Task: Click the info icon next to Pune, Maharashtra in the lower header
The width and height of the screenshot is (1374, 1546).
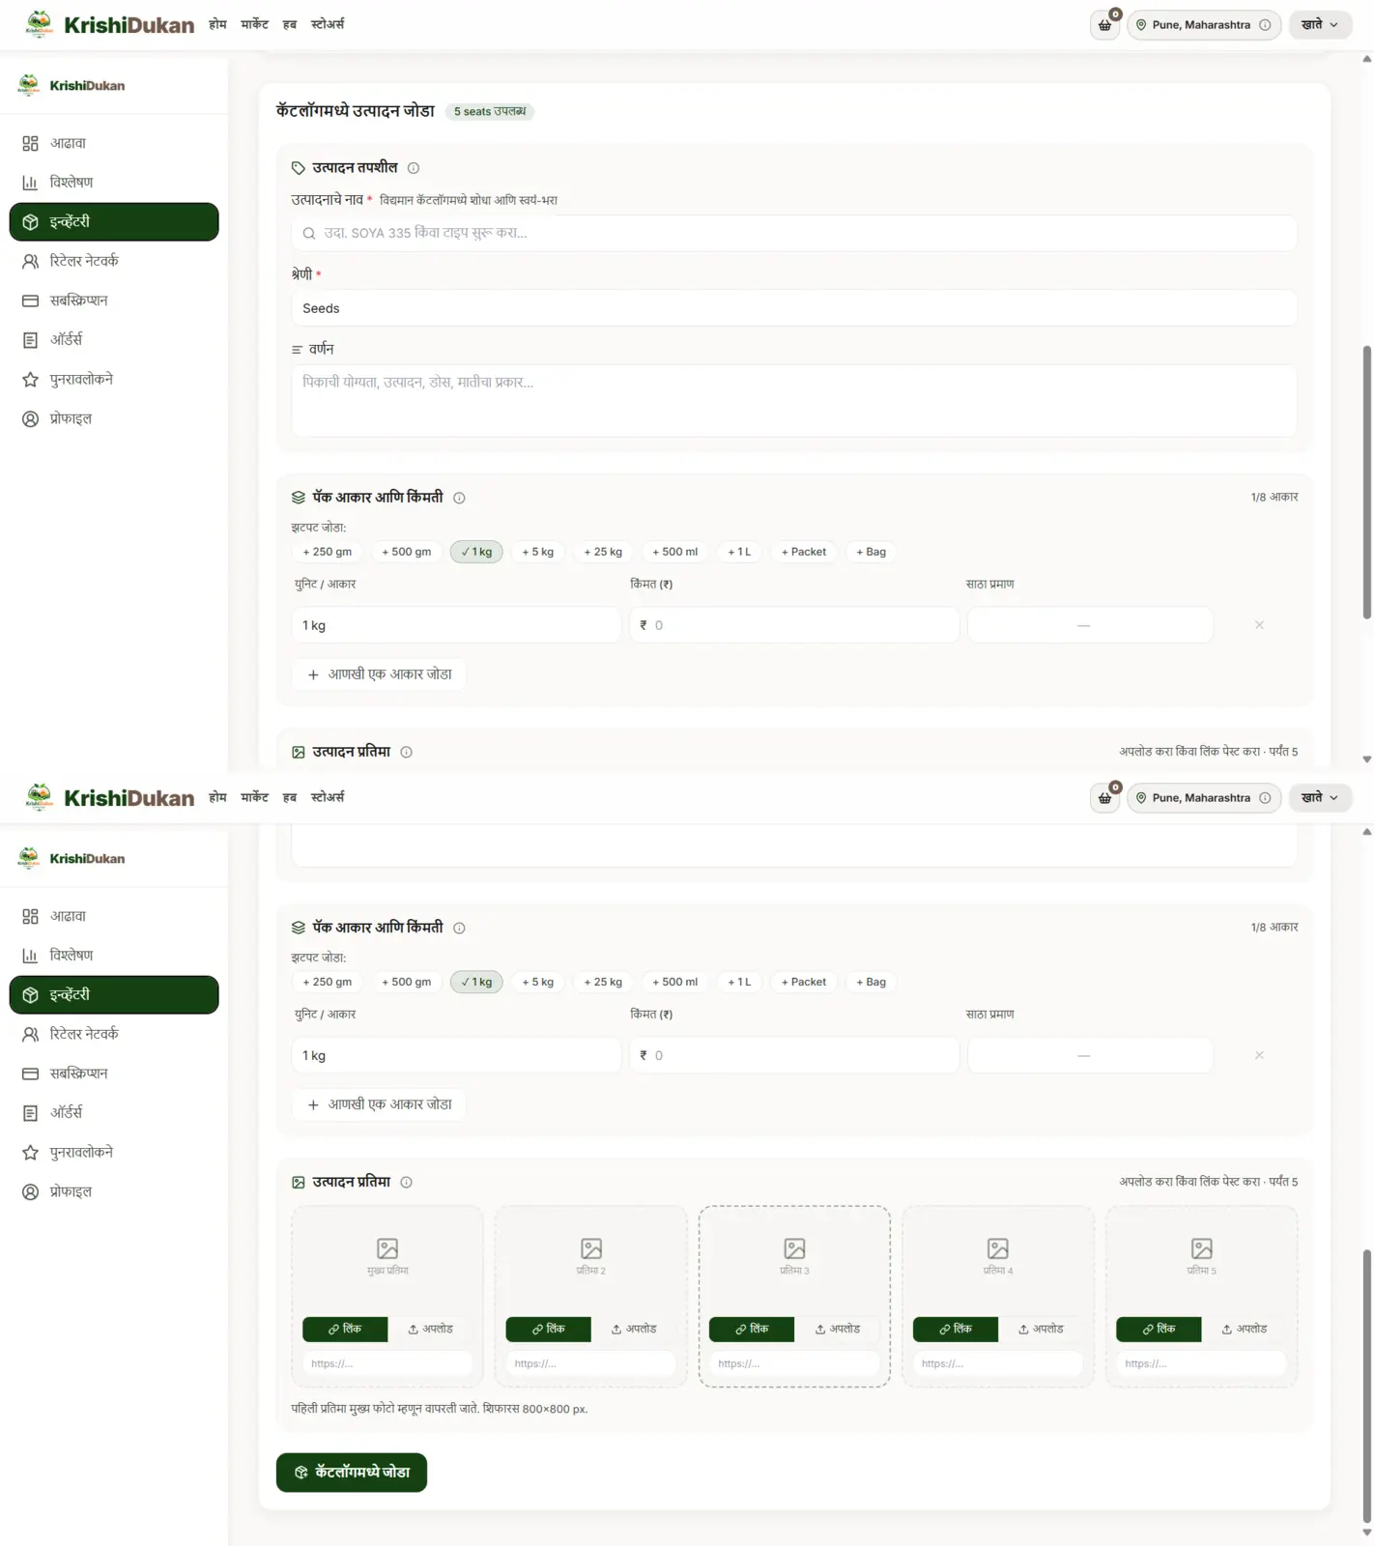Action: coord(1265,798)
